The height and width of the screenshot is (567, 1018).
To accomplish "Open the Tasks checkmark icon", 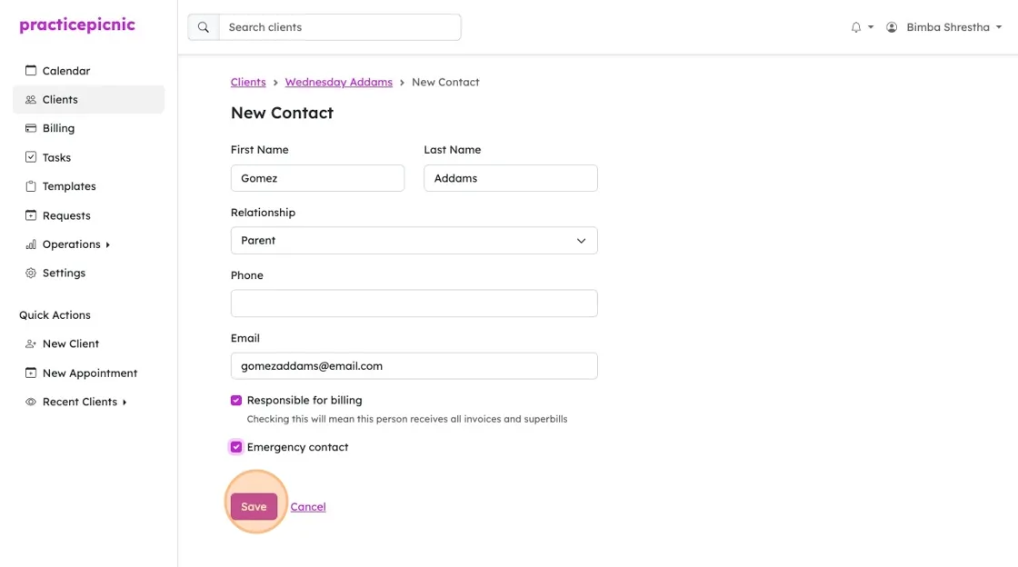I will coord(31,157).
